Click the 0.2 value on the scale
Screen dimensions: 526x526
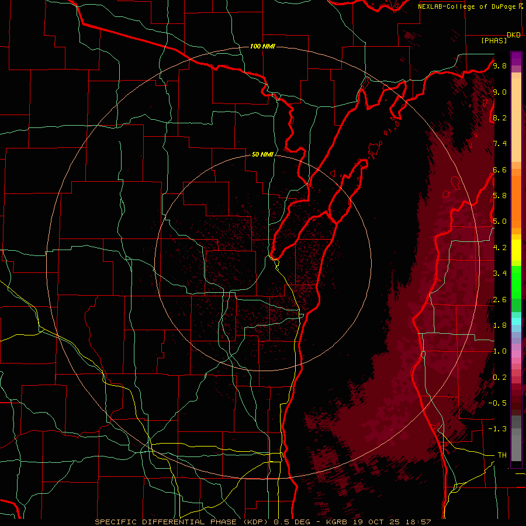click(500, 378)
